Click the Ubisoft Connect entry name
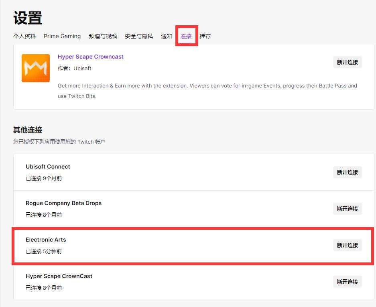 coord(48,167)
